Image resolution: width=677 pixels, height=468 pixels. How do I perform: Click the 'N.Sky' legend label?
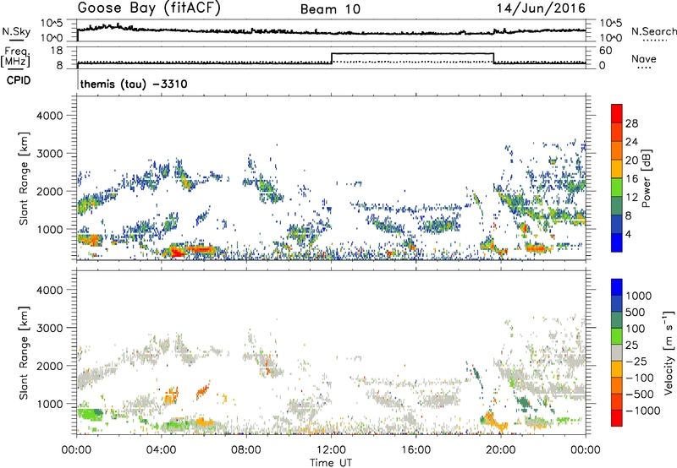pos(16,31)
